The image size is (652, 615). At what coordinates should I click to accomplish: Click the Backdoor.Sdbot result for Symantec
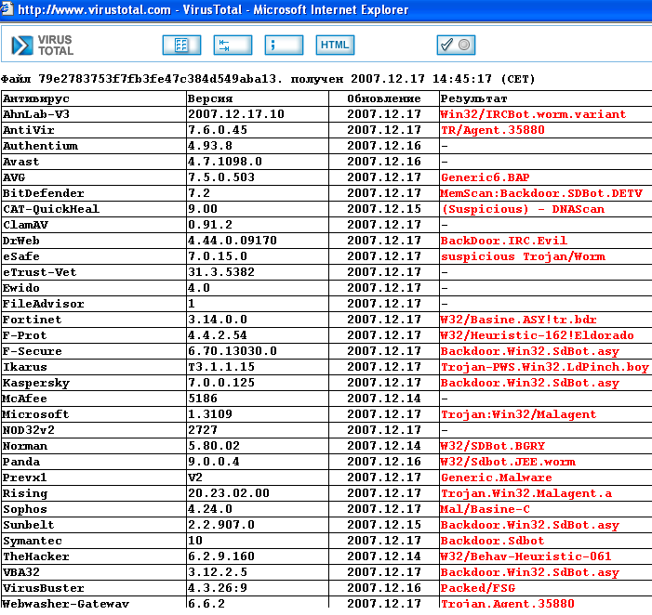tap(493, 541)
